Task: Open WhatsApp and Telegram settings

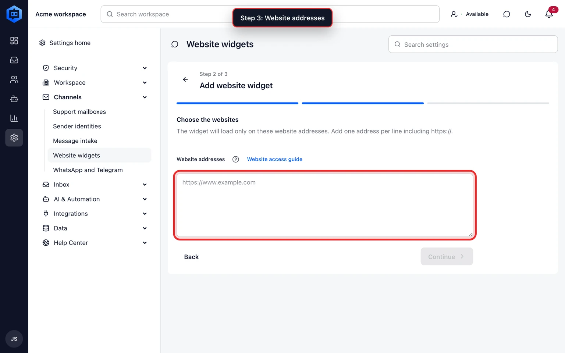Action: click(88, 170)
